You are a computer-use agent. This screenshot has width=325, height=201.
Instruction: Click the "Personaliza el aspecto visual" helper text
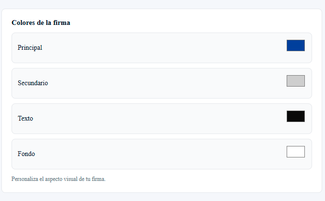[x=58, y=179]
